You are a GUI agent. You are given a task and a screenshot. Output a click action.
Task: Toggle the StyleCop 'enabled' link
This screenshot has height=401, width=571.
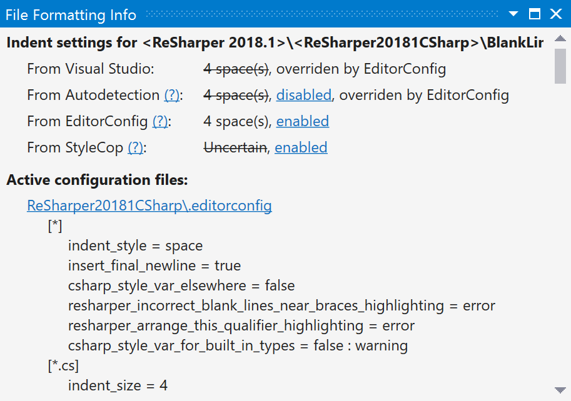click(301, 147)
